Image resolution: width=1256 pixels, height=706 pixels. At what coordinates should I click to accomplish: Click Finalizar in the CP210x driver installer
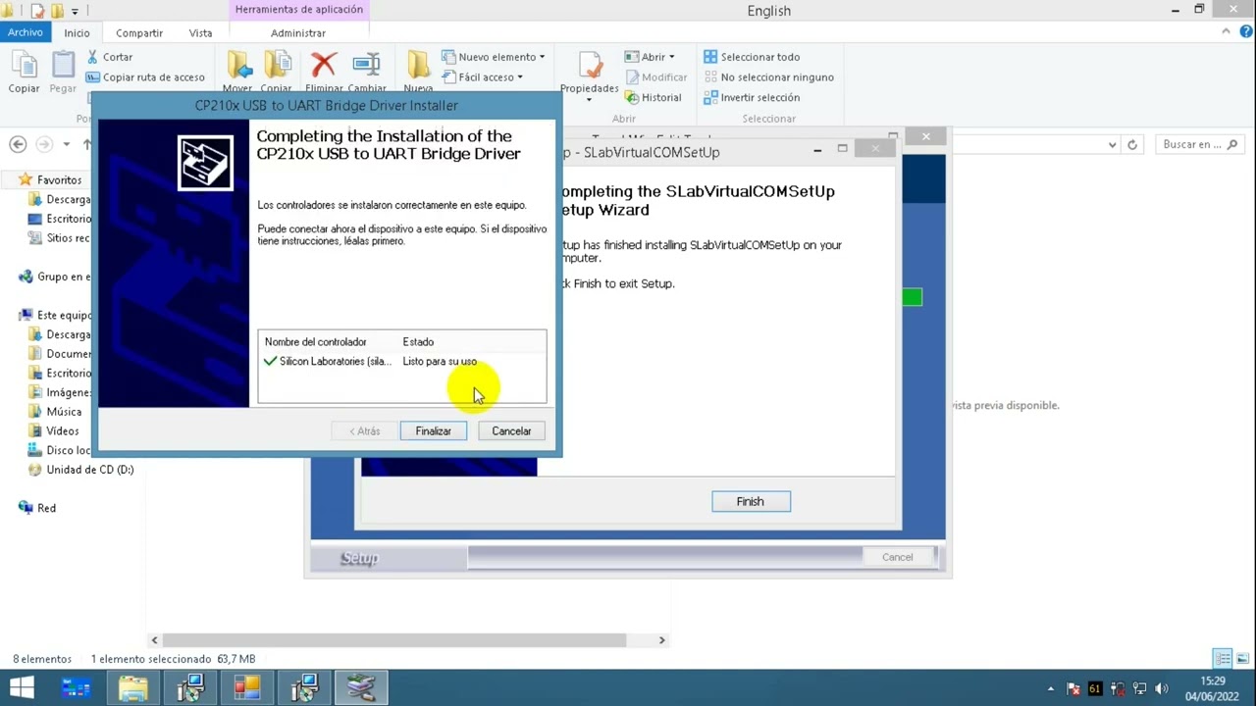click(433, 431)
